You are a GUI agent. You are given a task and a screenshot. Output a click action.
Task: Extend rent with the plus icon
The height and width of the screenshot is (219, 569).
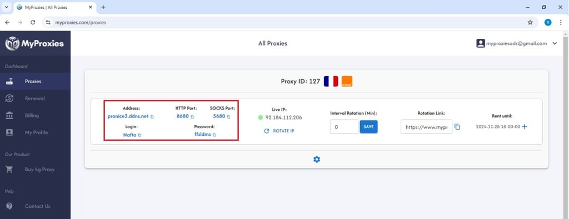525,127
